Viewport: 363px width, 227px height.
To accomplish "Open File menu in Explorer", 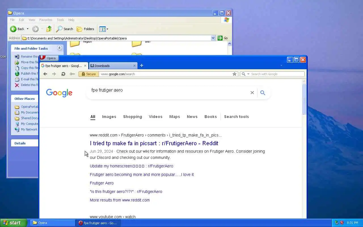I will (x=12, y=20).
